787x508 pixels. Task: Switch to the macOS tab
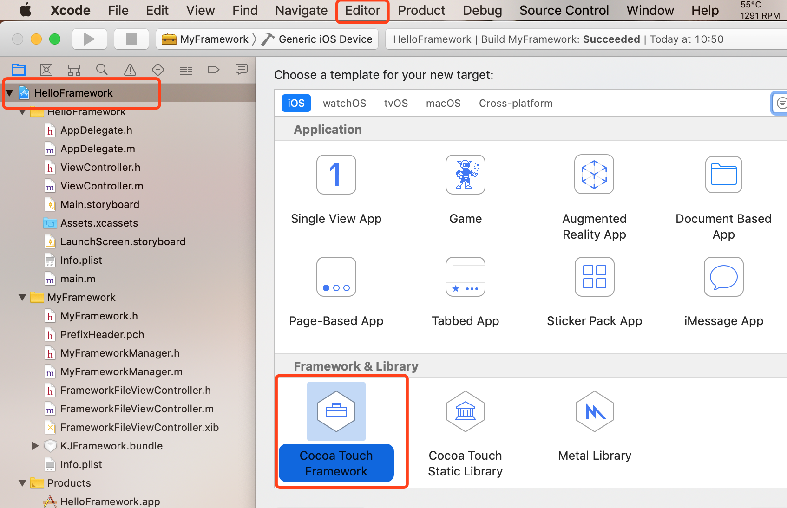pyautogui.click(x=443, y=103)
